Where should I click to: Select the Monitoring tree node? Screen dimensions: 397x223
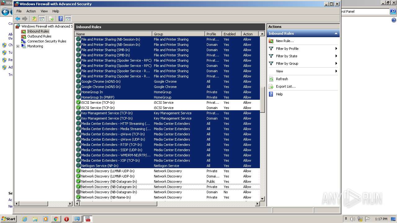(x=35, y=46)
